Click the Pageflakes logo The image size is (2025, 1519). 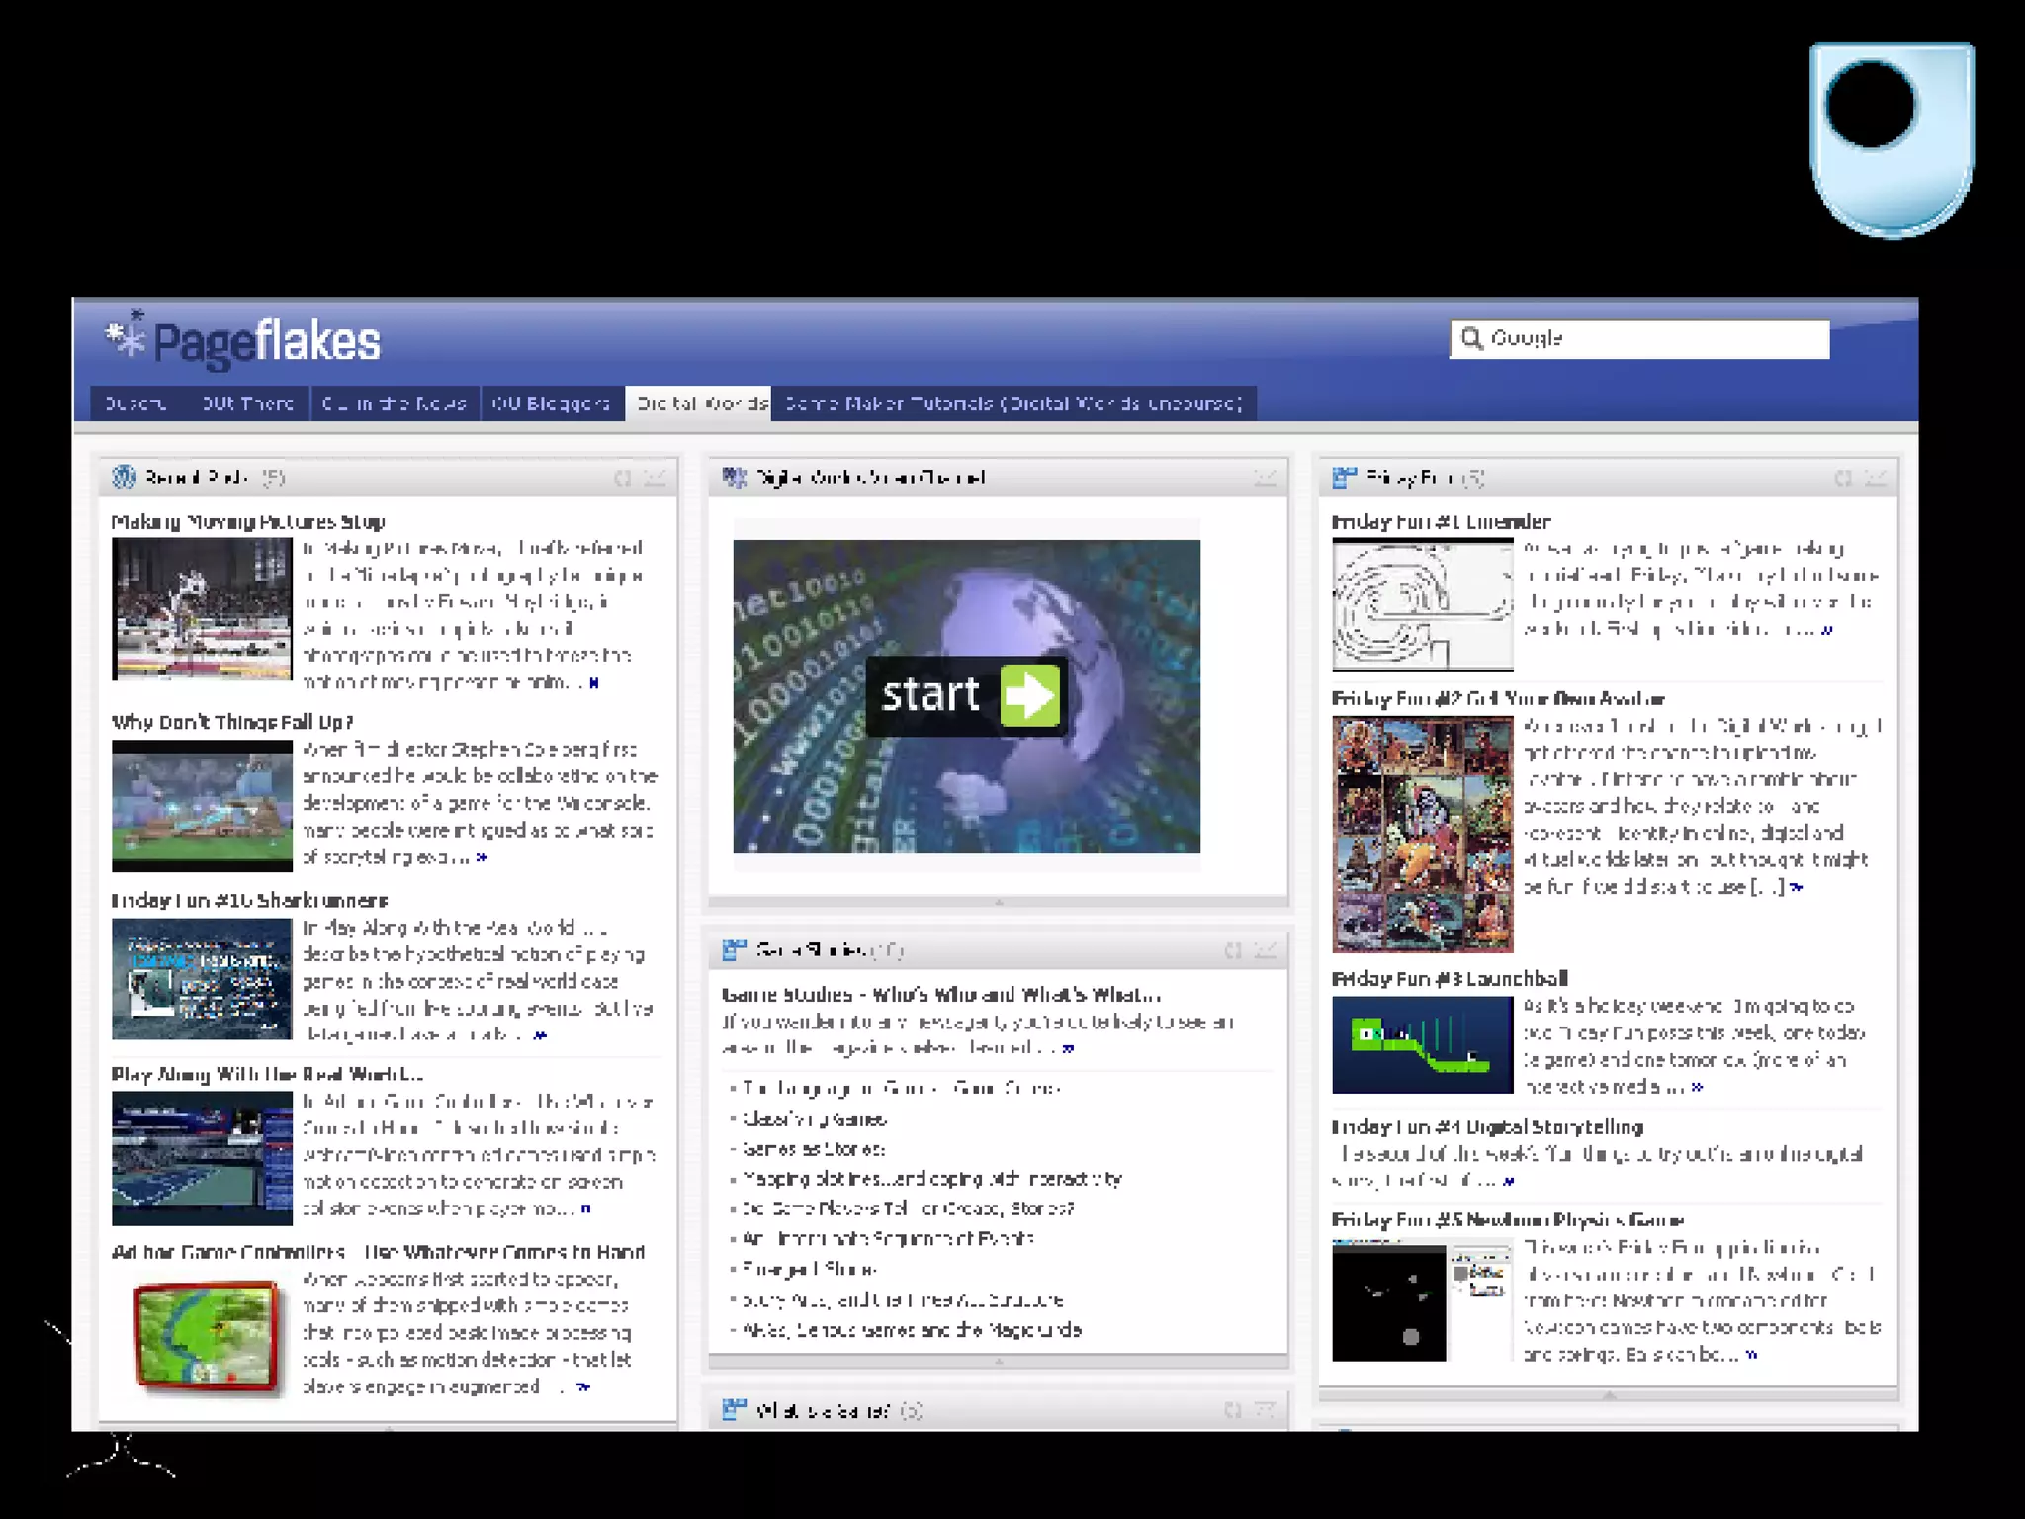[243, 341]
